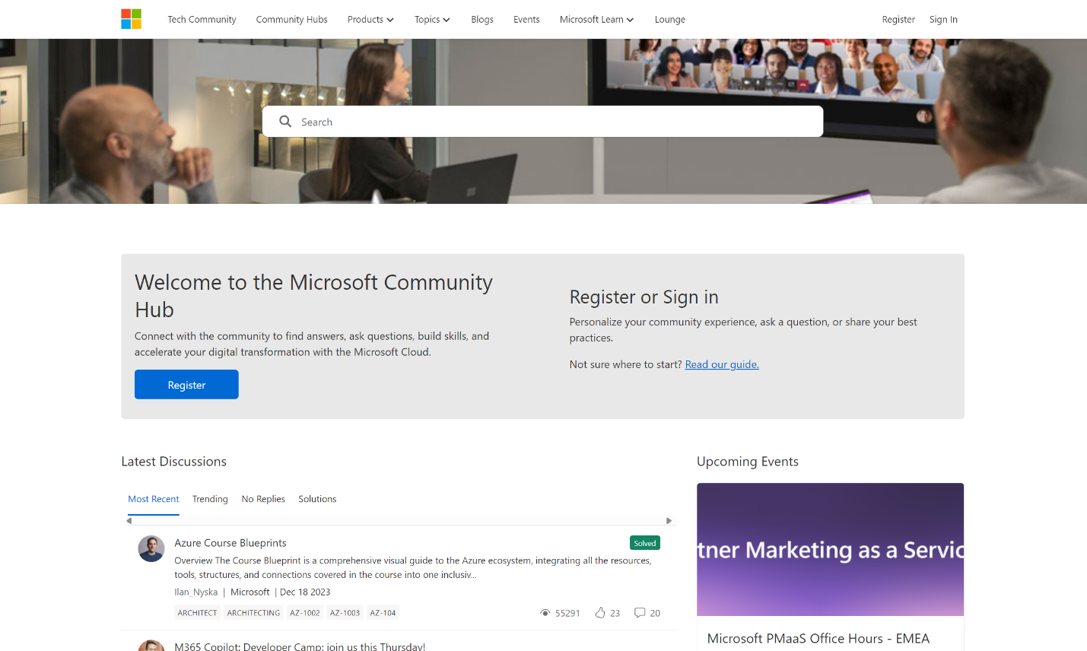Click the magnifying glass search icon
The width and height of the screenshot is (1087, 651).
[x=284, y=121]
